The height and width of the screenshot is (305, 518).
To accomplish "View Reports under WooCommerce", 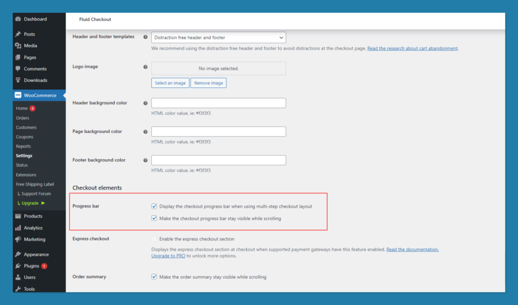I will pyautogui.click(x=23, y=146).
